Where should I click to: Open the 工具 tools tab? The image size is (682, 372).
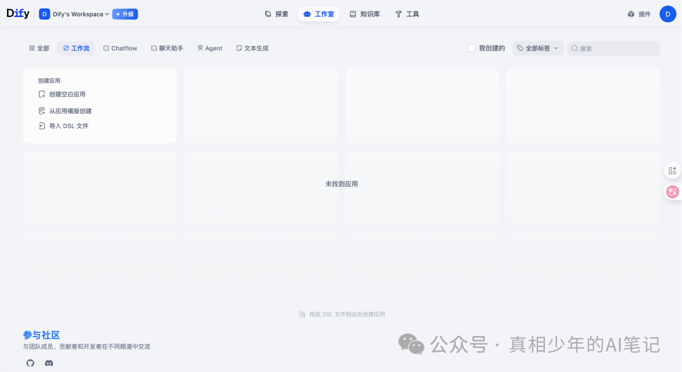pos(407,14)
